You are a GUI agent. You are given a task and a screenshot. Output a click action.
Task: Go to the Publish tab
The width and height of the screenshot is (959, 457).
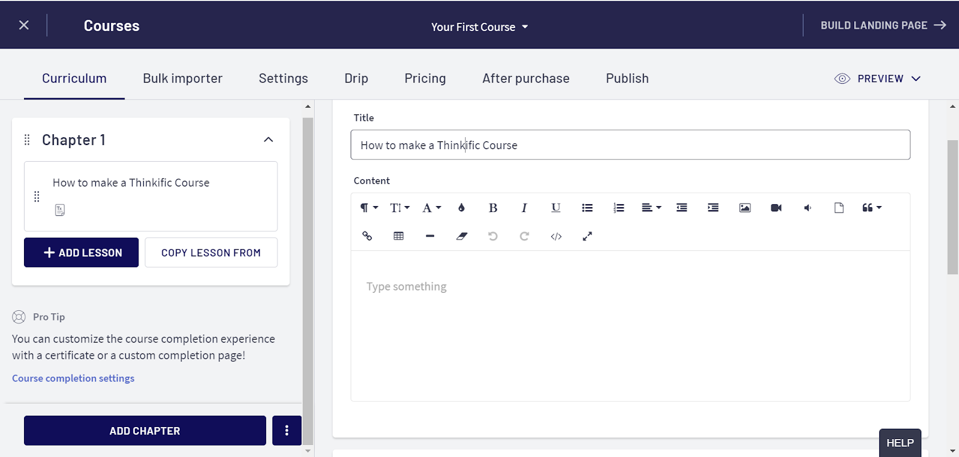(x=627, y=78)
